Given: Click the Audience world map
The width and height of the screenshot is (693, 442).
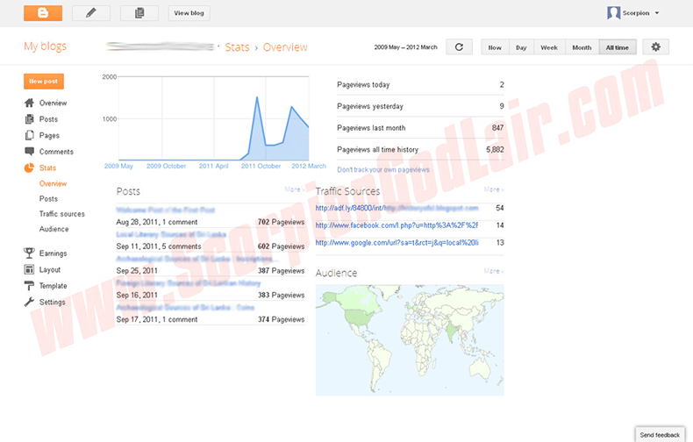Looking at the screenshot, I should (x=410, y=340).
